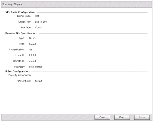
Task: Click the 'Security Association:' label
Action: pos(20,75)
